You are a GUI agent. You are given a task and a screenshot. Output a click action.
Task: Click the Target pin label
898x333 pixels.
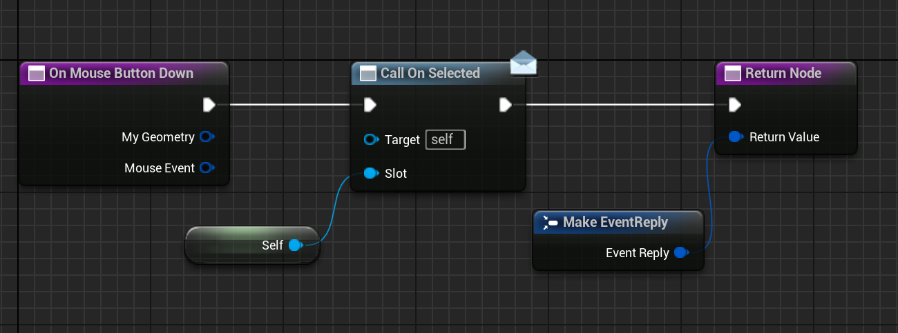coord(402,140)
